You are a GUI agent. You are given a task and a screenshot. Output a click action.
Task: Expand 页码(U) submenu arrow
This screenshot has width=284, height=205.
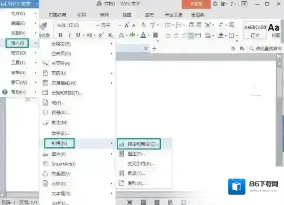[112, 73]
